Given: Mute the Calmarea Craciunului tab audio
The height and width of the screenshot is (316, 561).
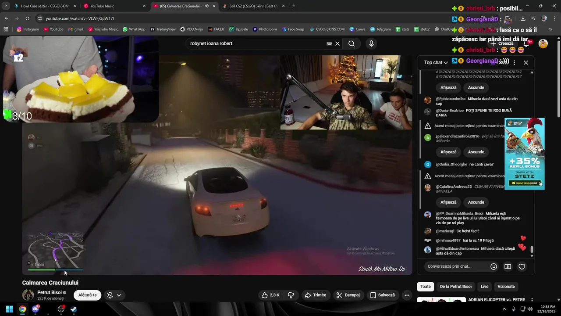Looking at the screenshot, I should (207, 6).
